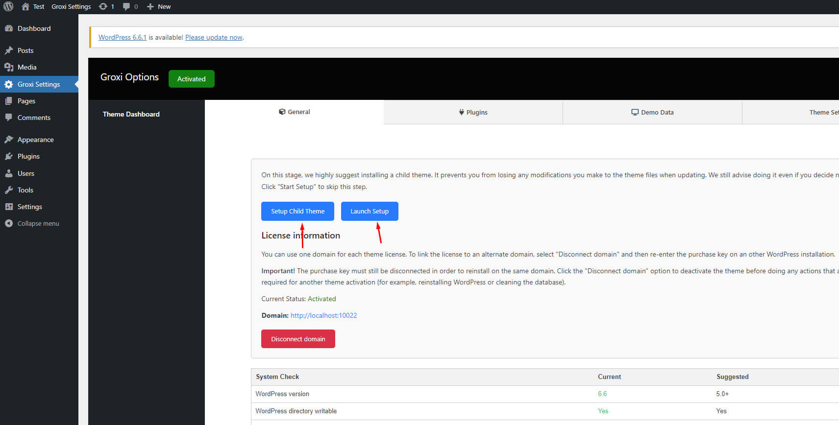
Task: Open Settings in the sidebar menu
Action: [39, 207]
